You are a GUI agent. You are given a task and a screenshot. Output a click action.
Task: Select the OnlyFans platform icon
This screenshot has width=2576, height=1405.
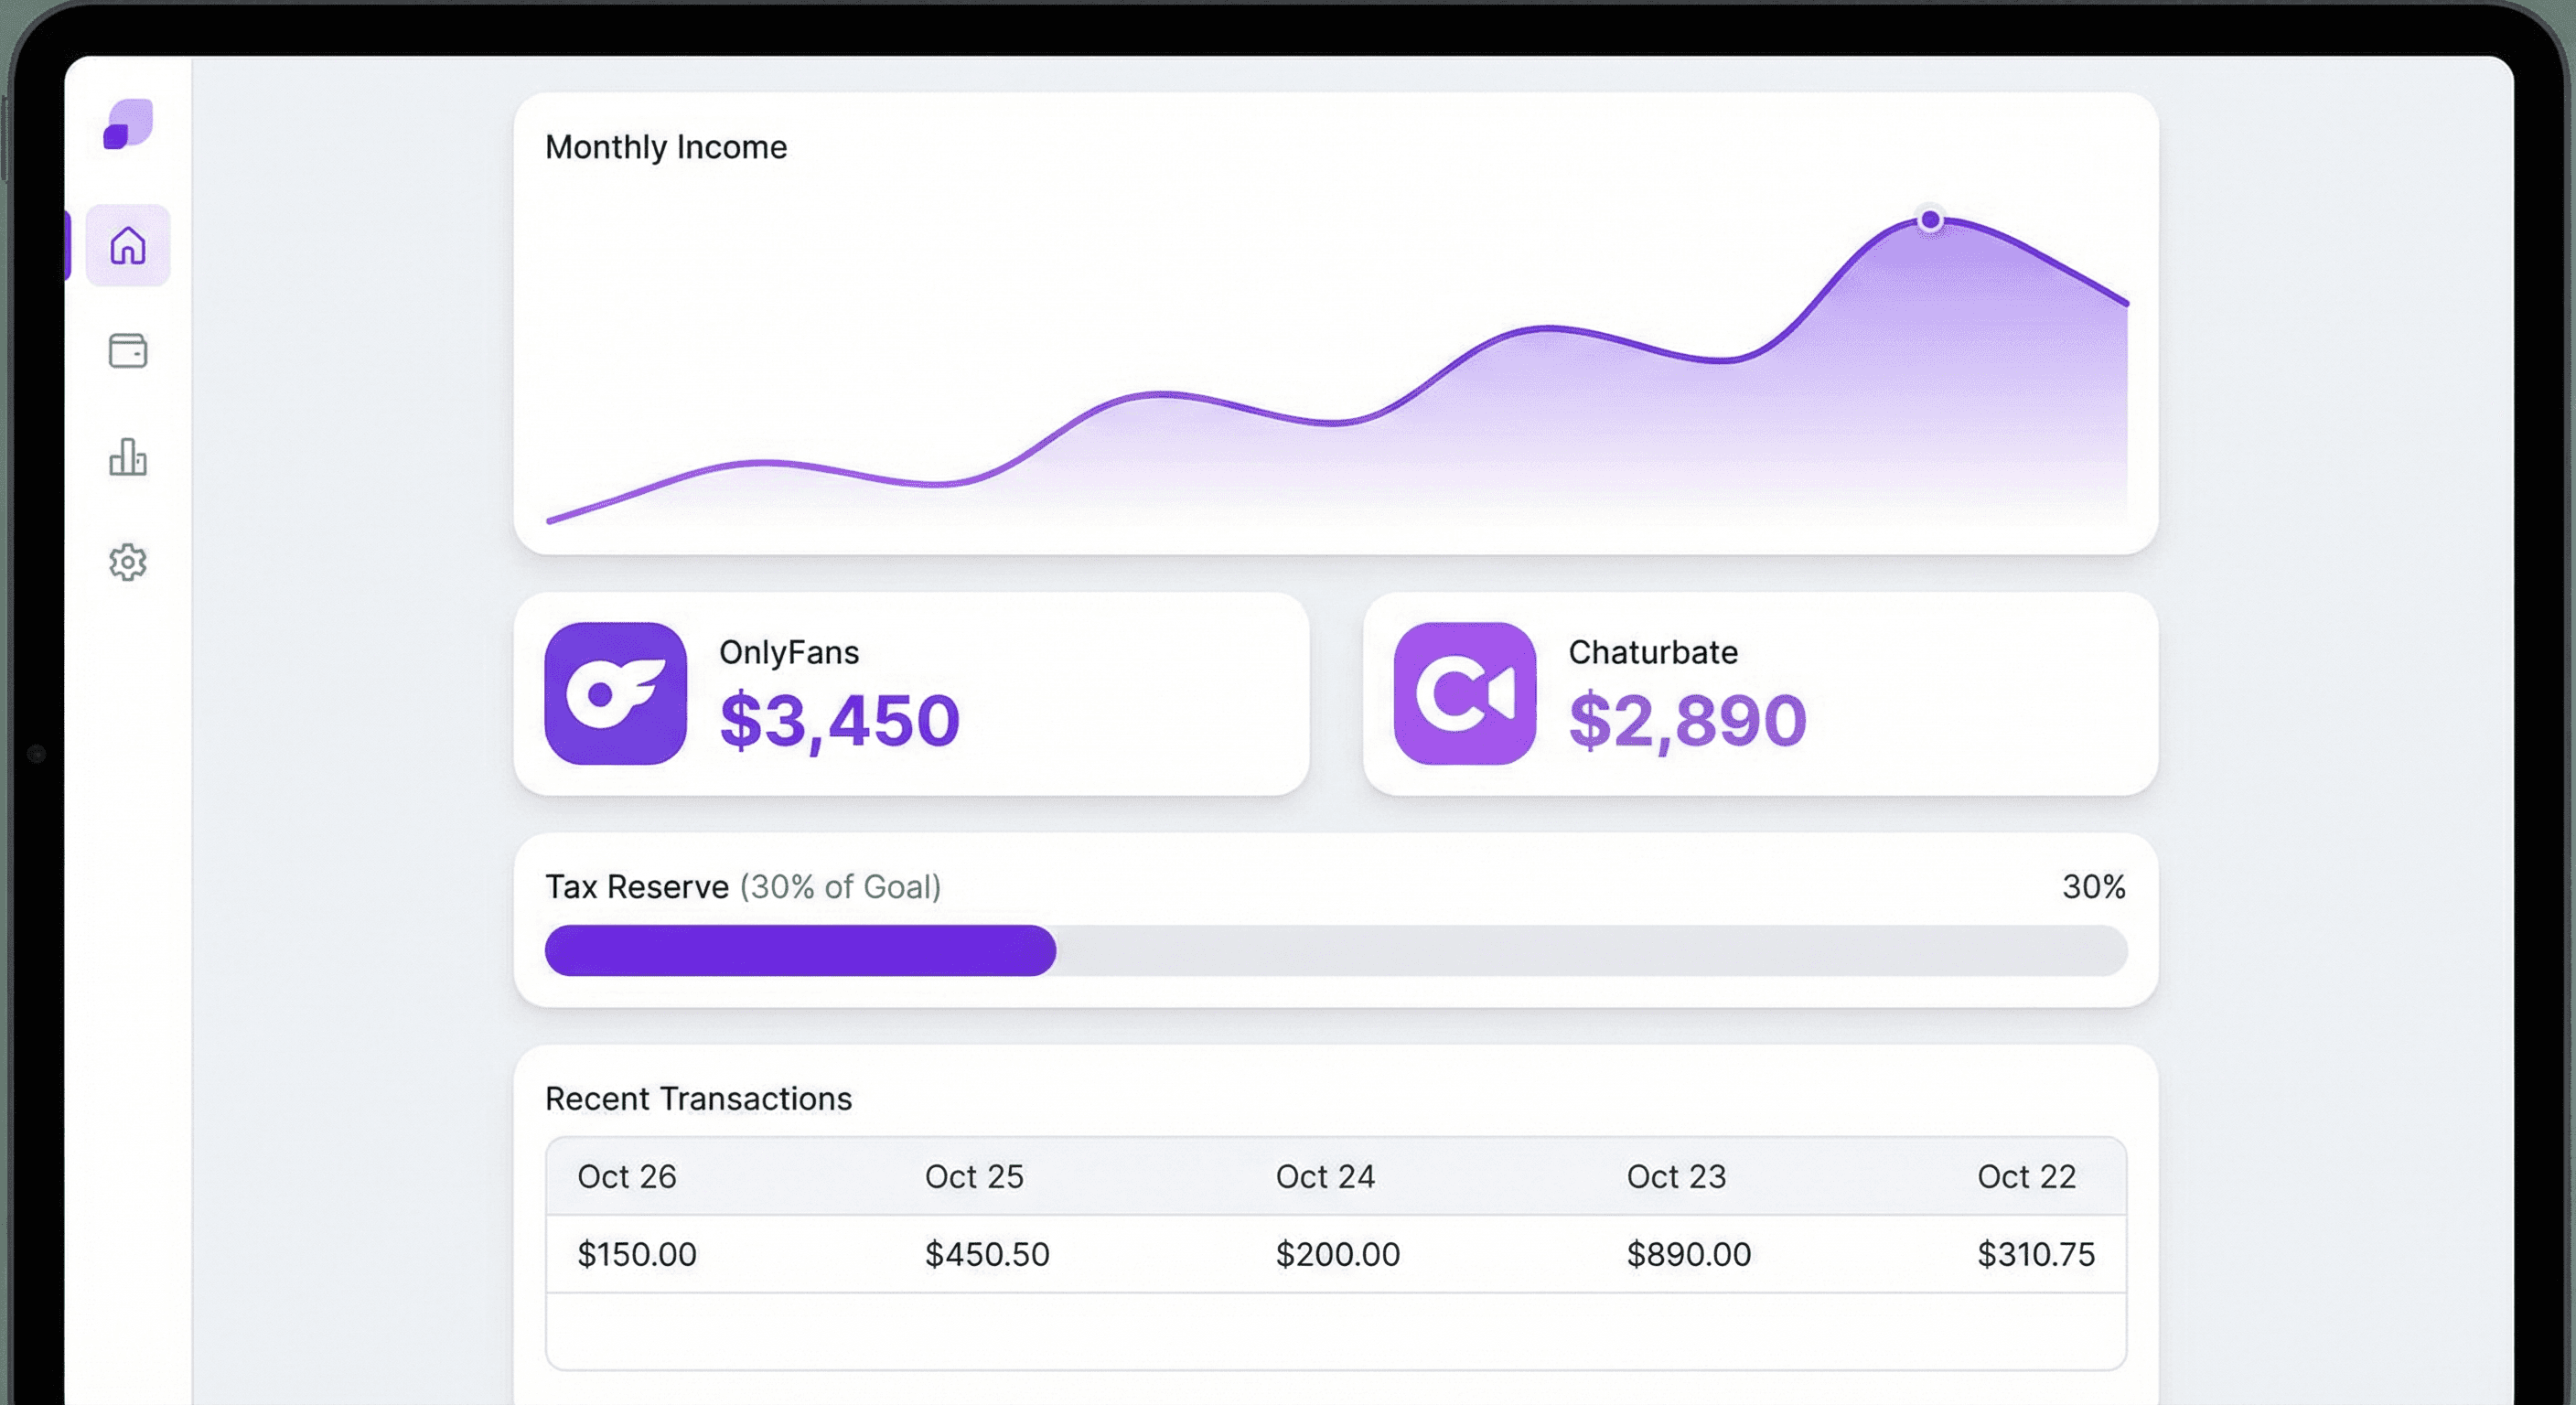[615, 692]
